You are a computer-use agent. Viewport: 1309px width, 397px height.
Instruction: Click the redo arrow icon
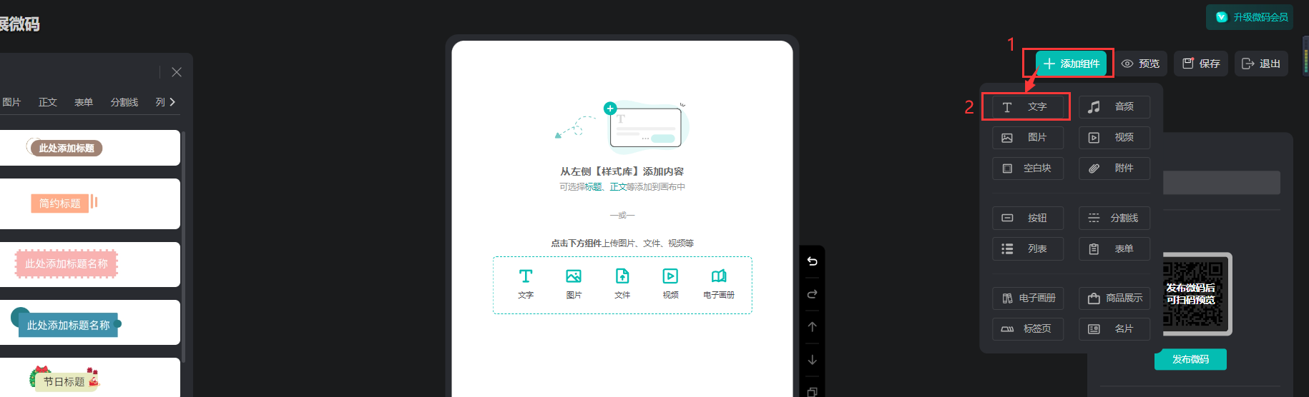coord(812,294)
